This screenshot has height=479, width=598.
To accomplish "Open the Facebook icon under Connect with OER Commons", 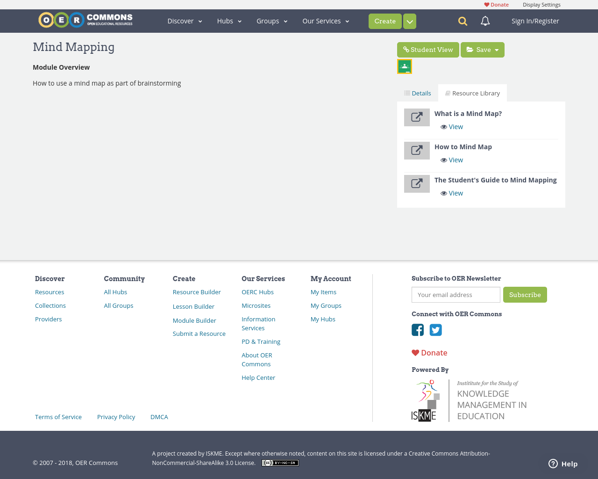I will point(418,330).
